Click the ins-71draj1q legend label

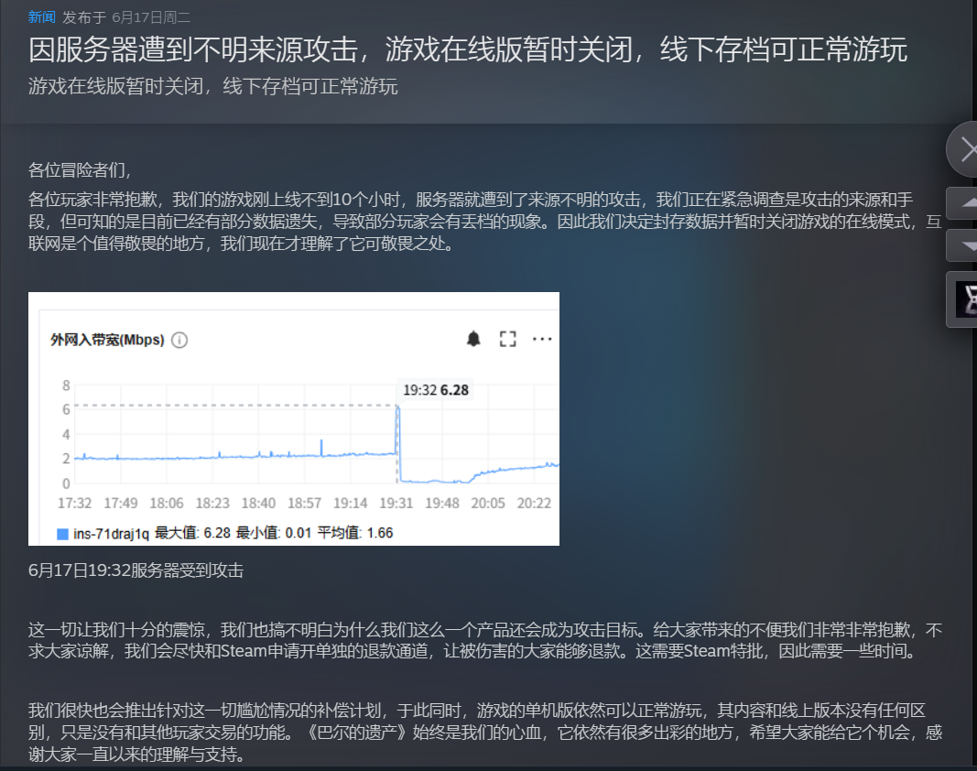pyautogui.click(x=111, y=534)
